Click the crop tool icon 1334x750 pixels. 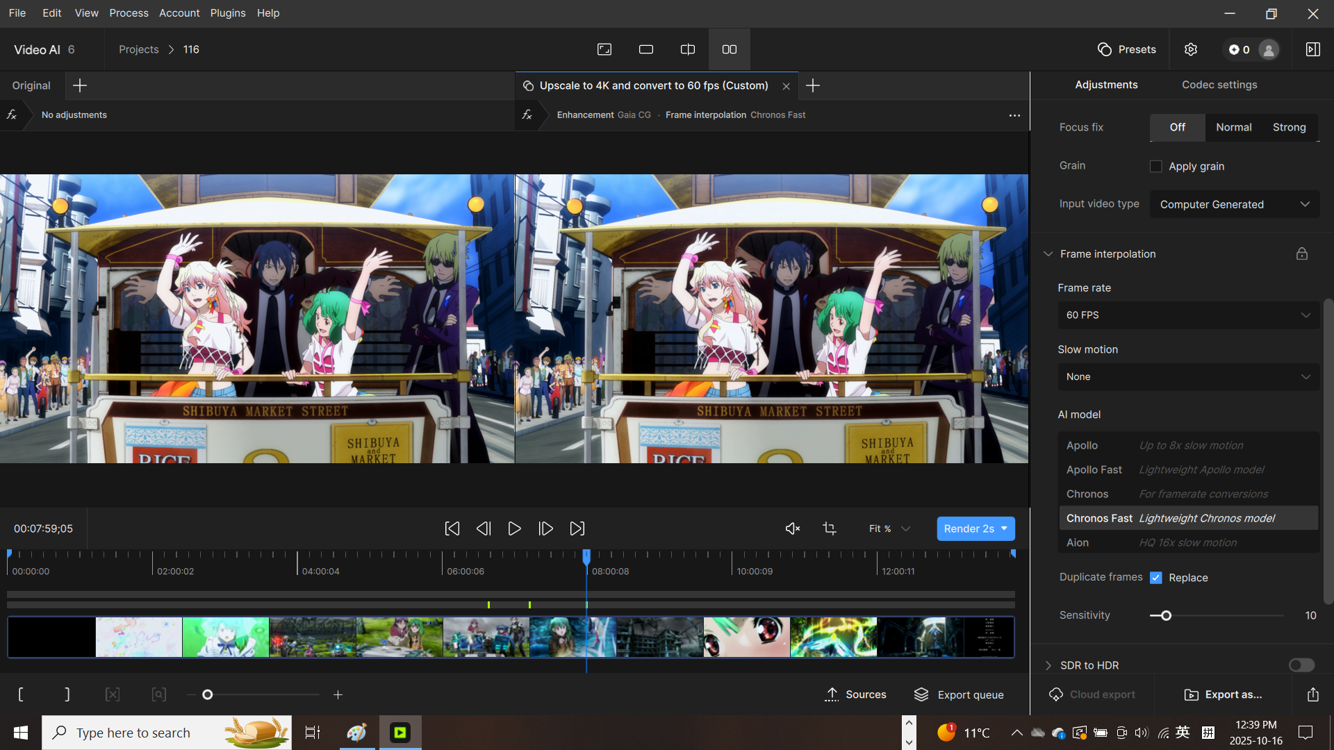(830, 528)
